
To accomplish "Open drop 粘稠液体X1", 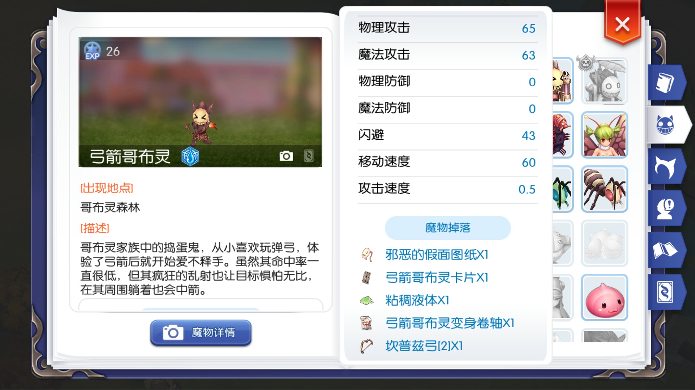I will 417,300.
